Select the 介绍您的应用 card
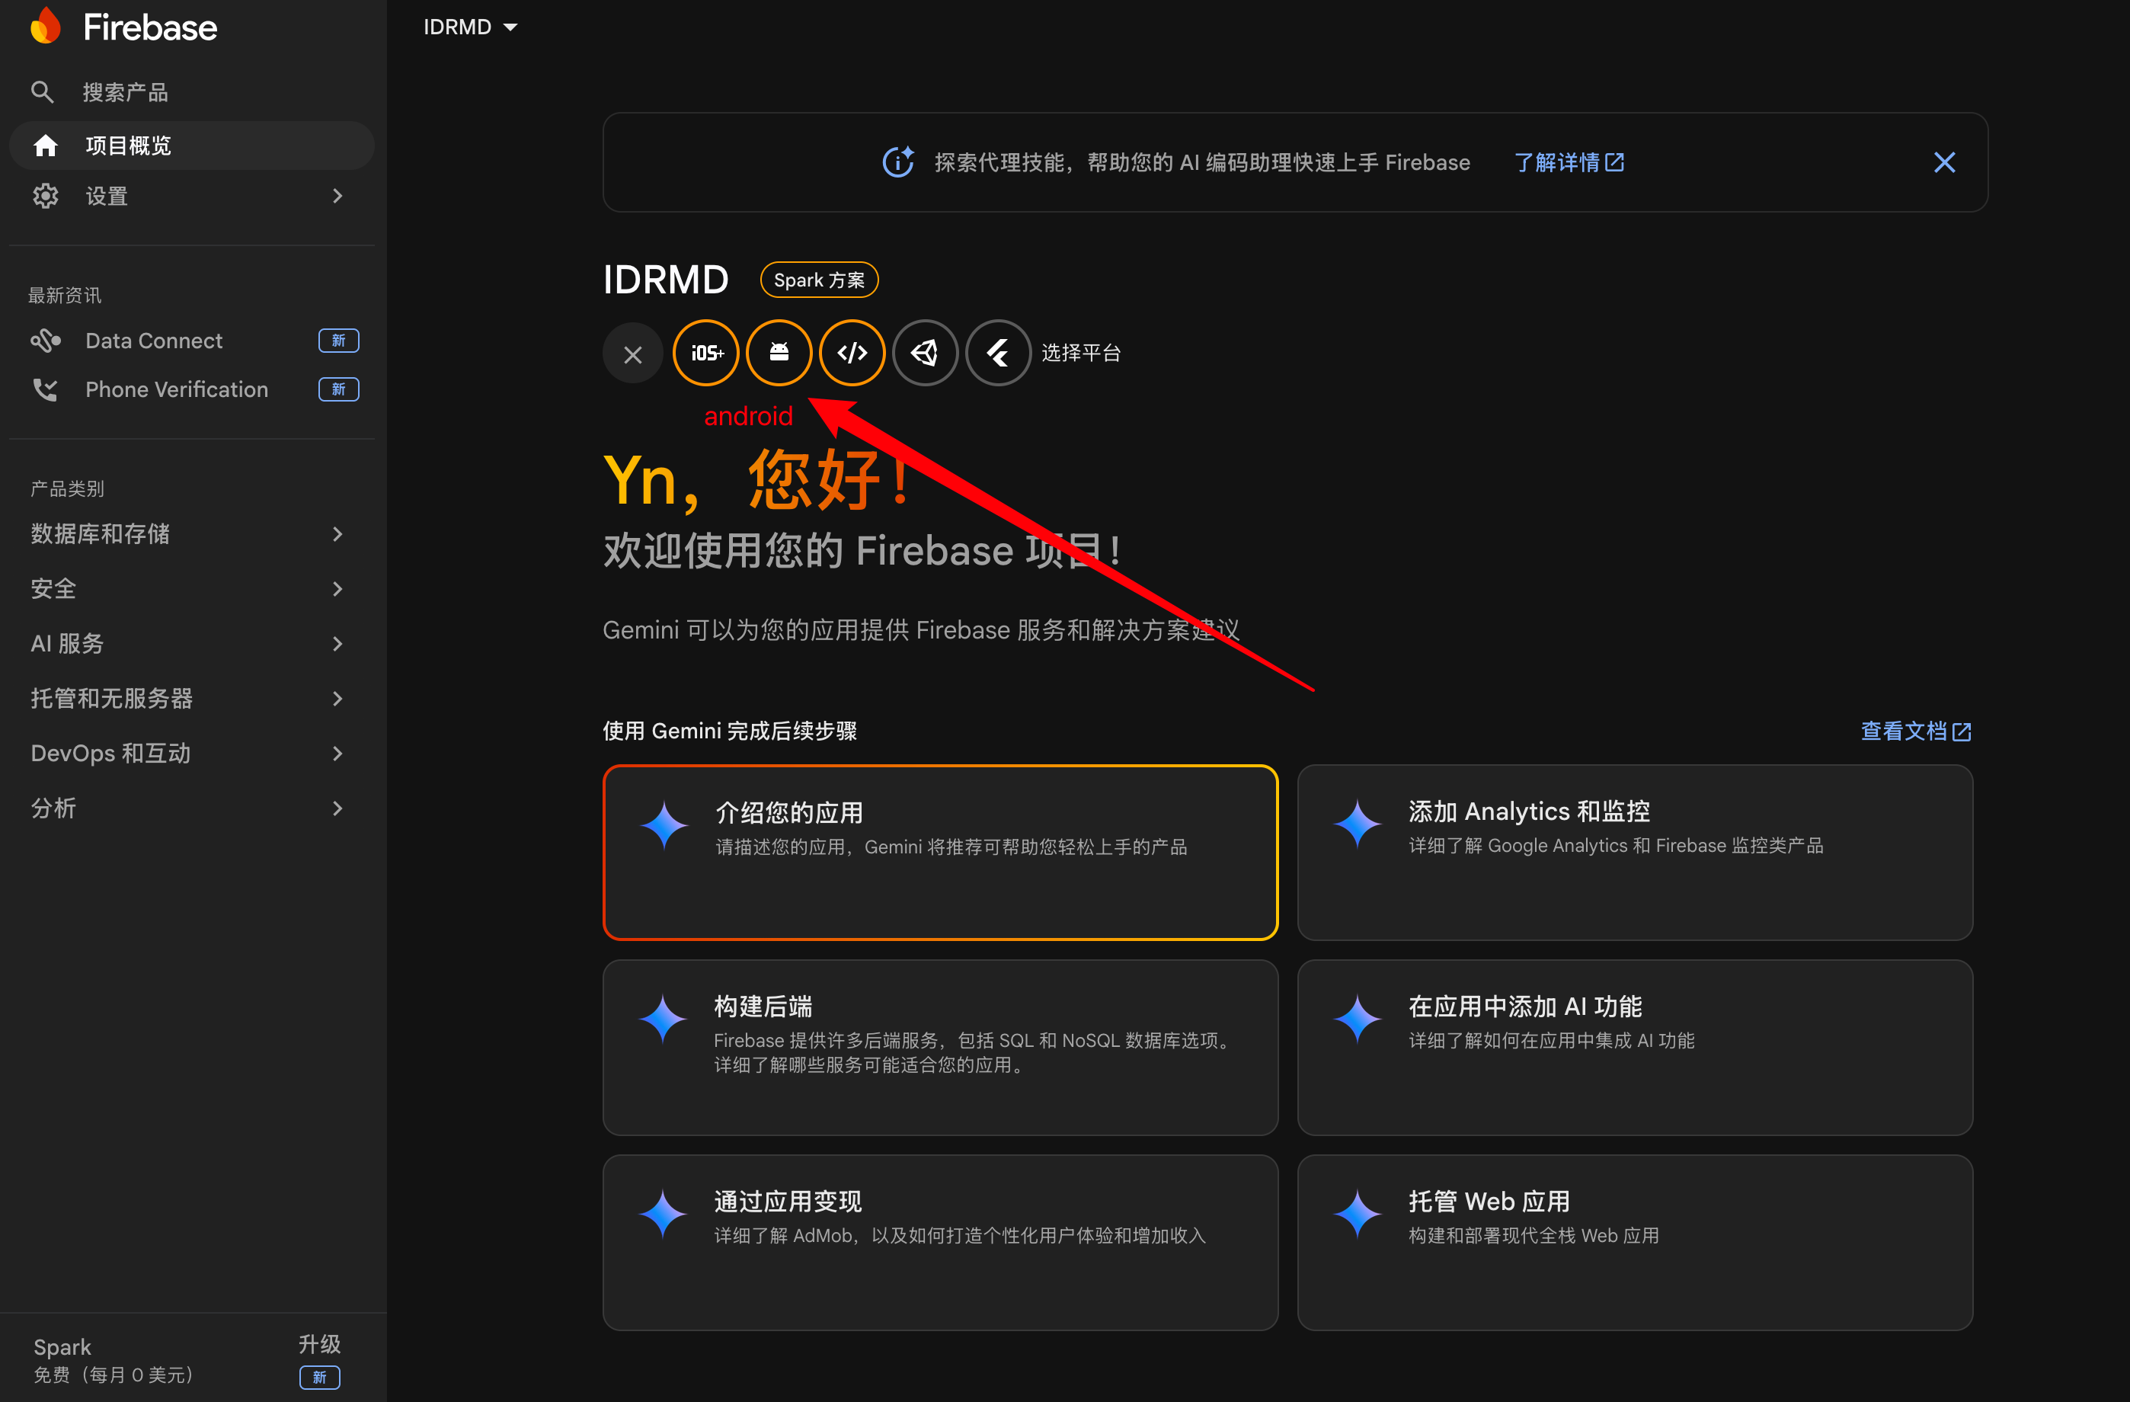This screenshot has height=1402, width=2130. pos(941,853)
